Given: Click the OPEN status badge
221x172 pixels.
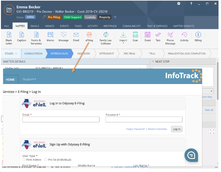Looking at the screenshot, I should coord(30,17).
